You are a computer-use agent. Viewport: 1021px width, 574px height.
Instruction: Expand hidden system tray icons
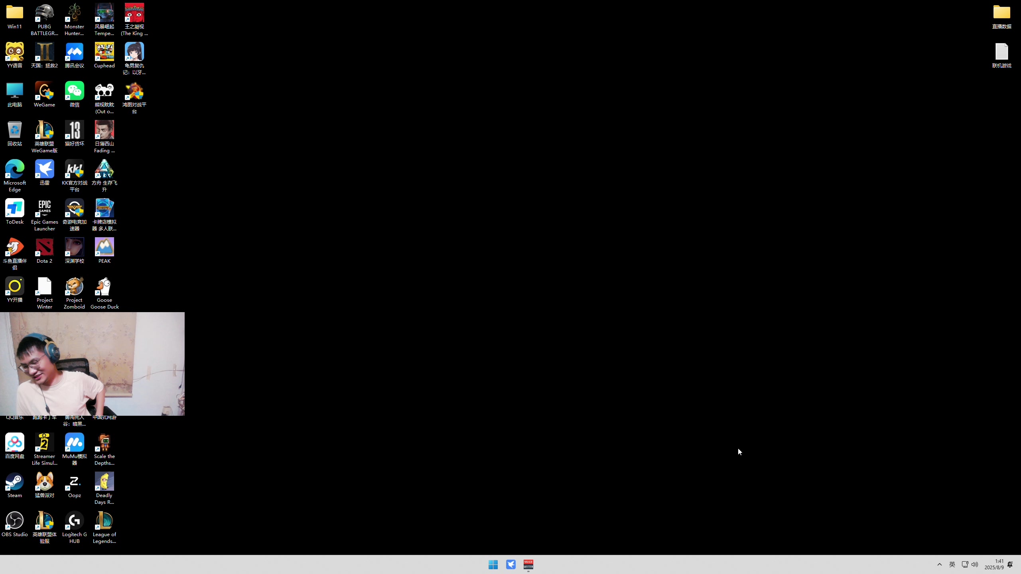[940, 564]
